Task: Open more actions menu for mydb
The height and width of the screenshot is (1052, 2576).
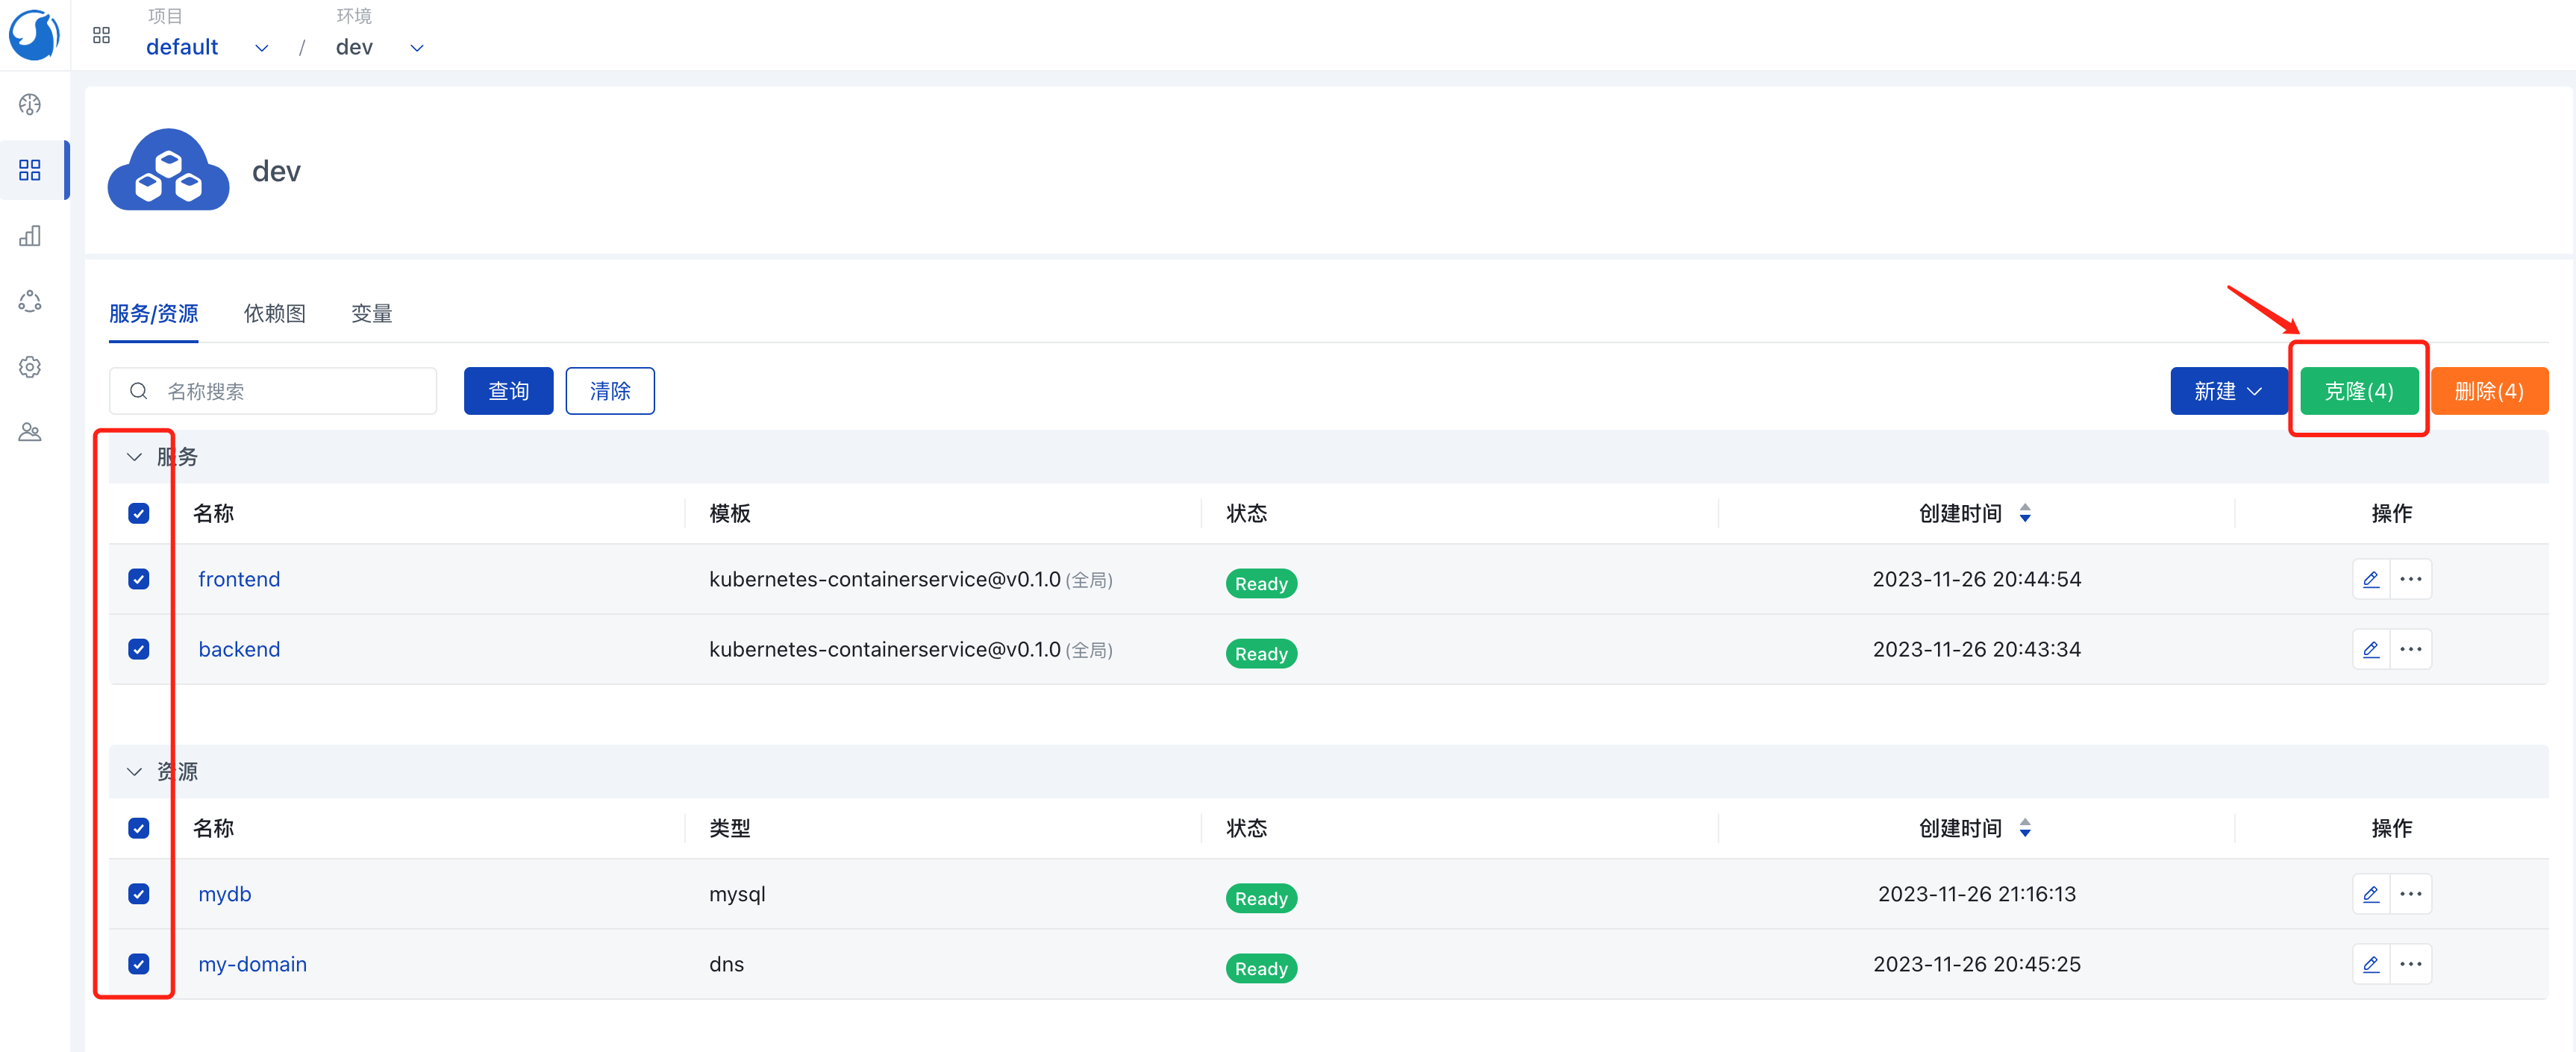Action: tap(2410, 894)
